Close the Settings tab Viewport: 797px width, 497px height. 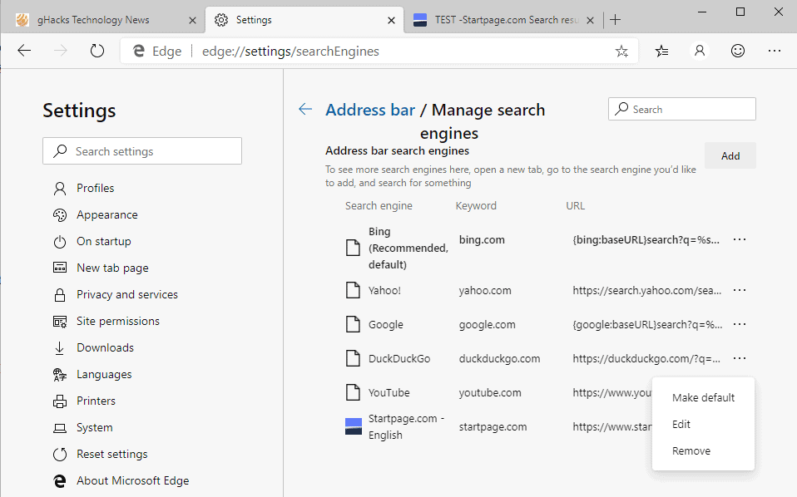click(x=391, y=20)
